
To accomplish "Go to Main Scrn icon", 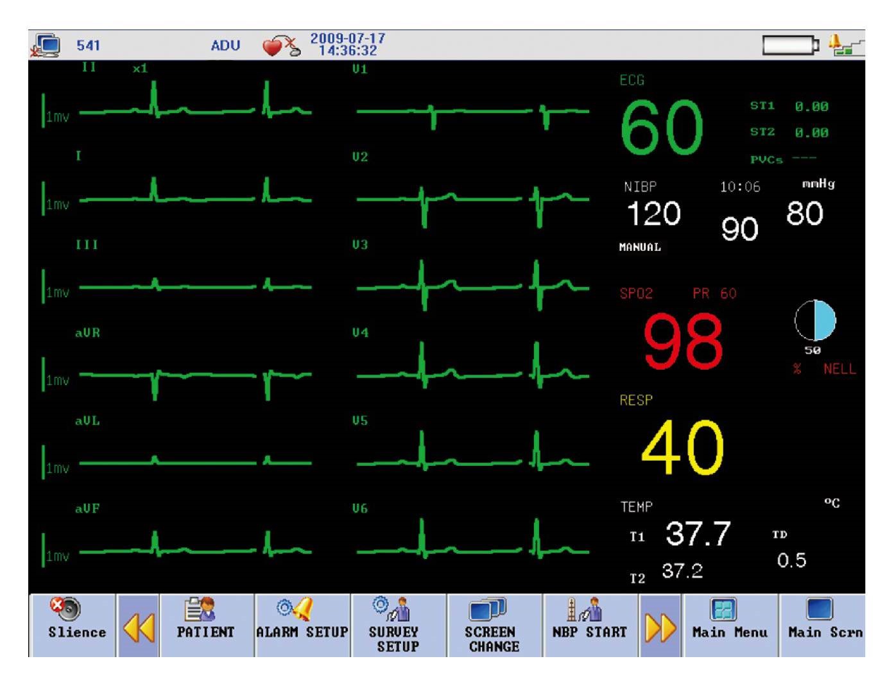I will pyautogui.click(x=820, y=609).
